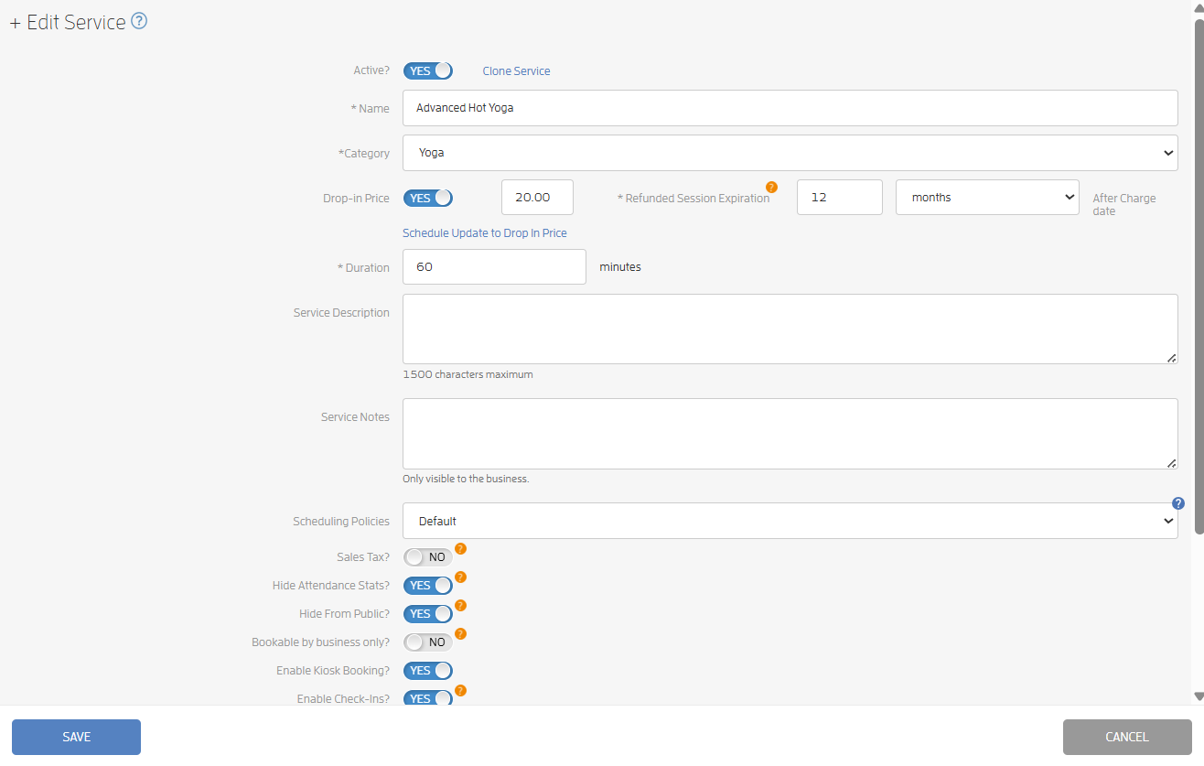Viewport: 1204px width, 766px height.
Task: Open help icon beside Hide From Public
Action: click(x=460, y=605)
